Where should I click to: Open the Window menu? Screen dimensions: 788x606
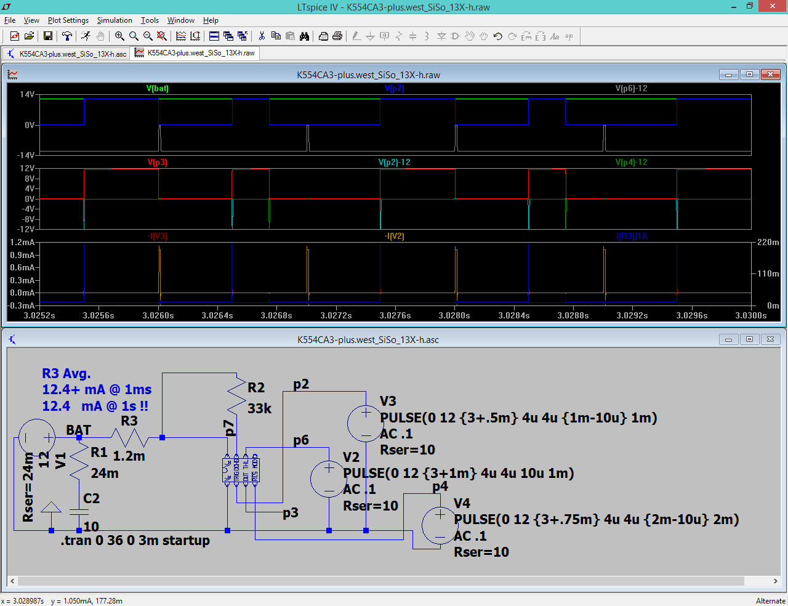[181, 20]
